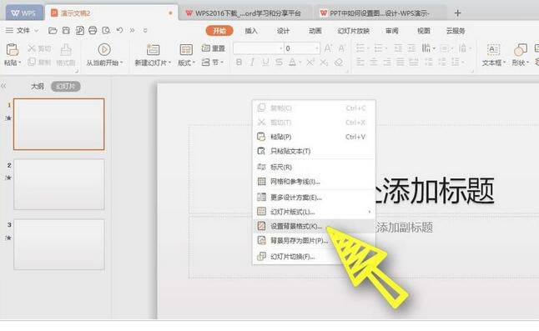Toggle Italic formatting
539x331 pixels.
(252, 63)
